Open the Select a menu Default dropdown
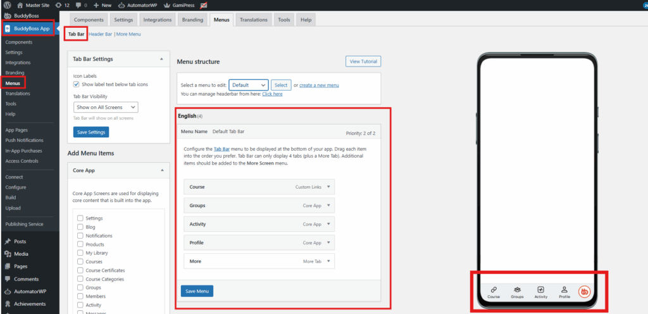 coord(248,85)
